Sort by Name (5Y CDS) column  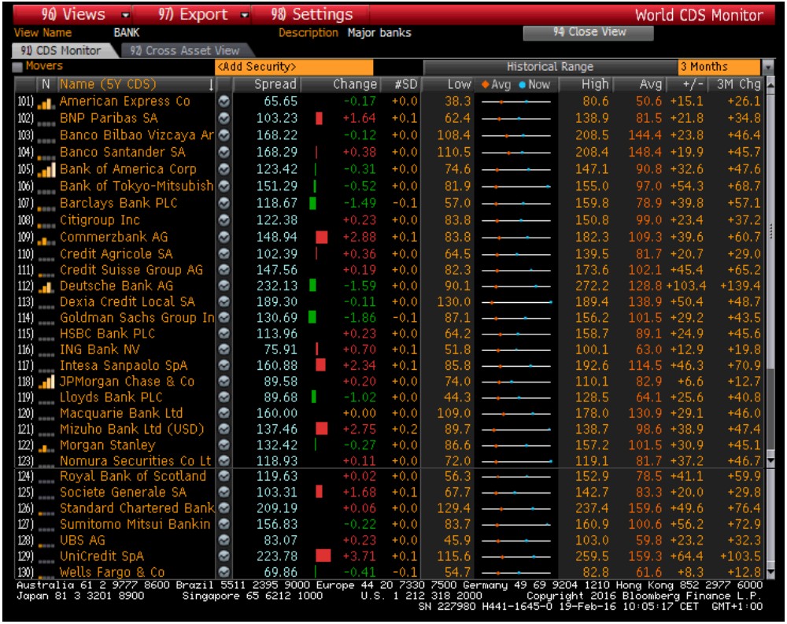pos(136,84)
